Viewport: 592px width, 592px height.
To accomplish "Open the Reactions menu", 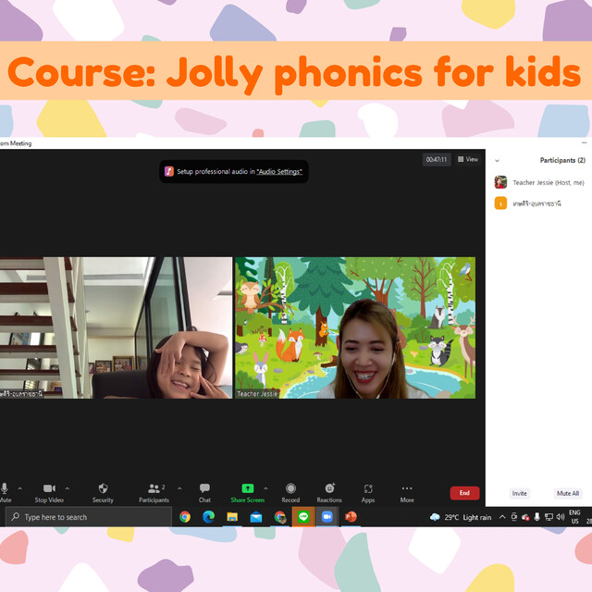I will 329,493.
